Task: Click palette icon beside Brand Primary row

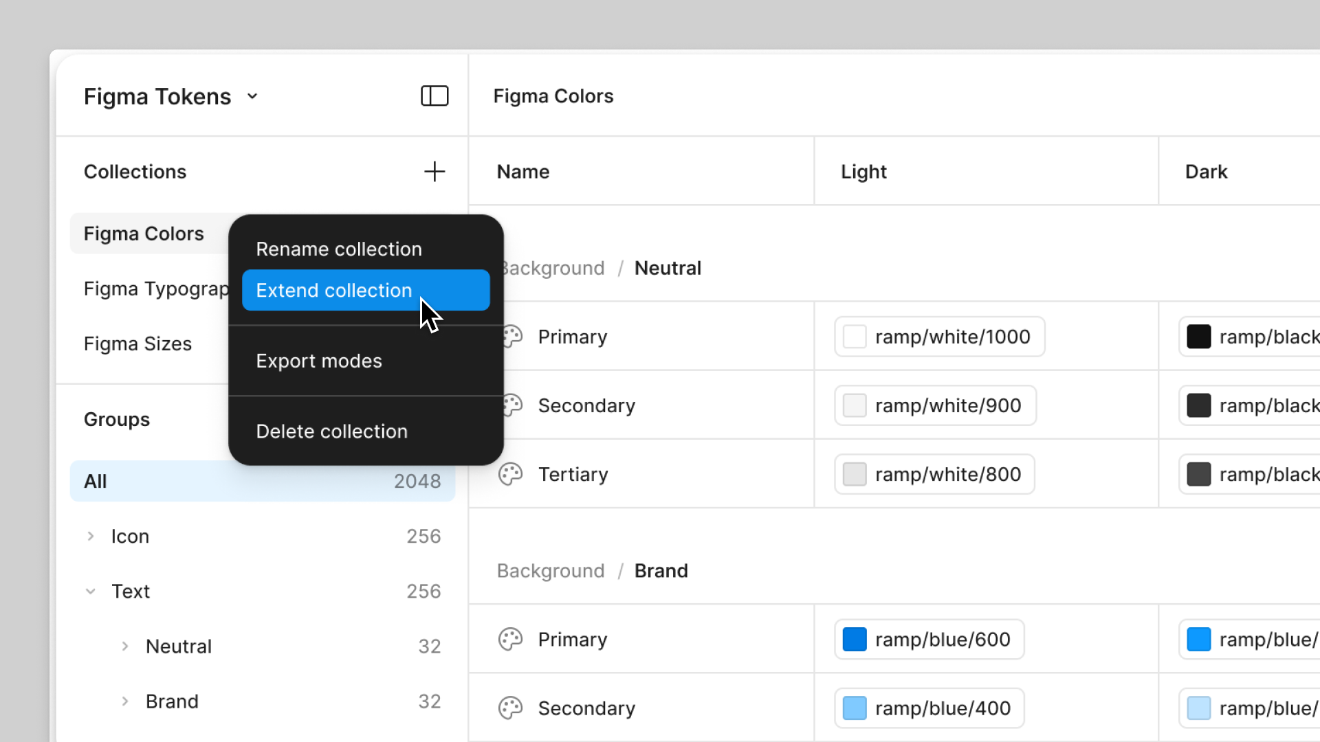Action: click(x=511, y=640)
